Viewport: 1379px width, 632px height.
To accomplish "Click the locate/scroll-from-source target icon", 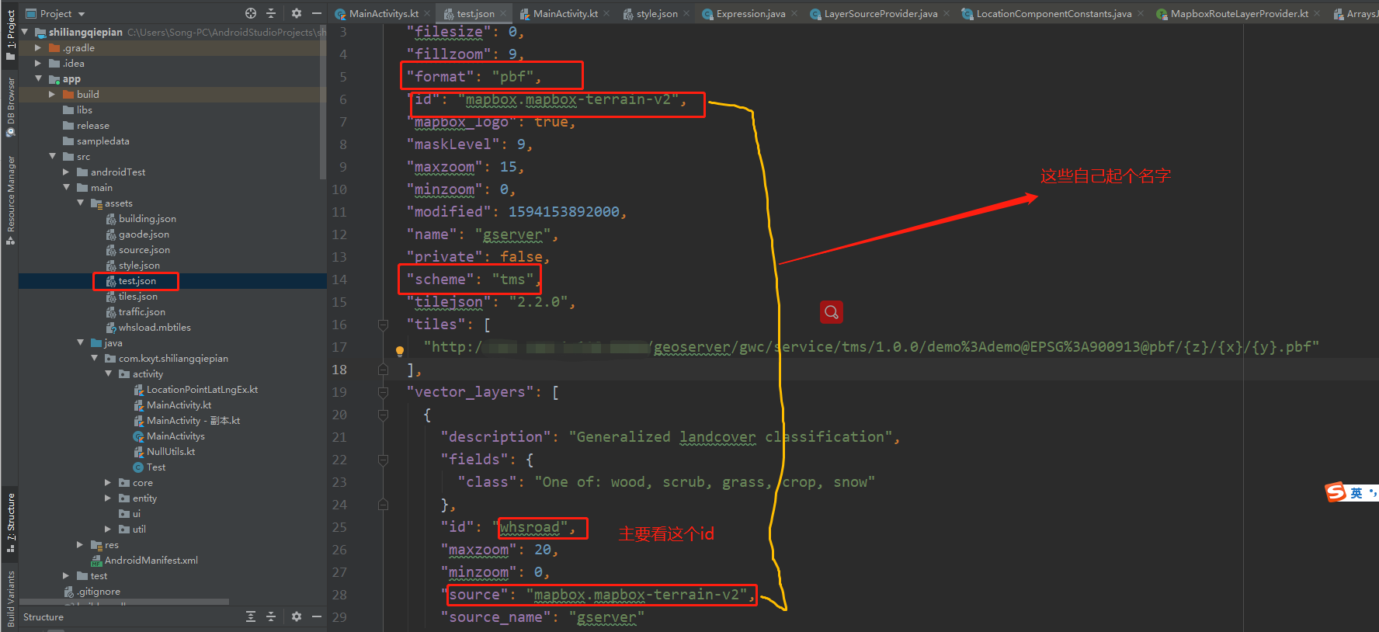I will click(251, 13).
